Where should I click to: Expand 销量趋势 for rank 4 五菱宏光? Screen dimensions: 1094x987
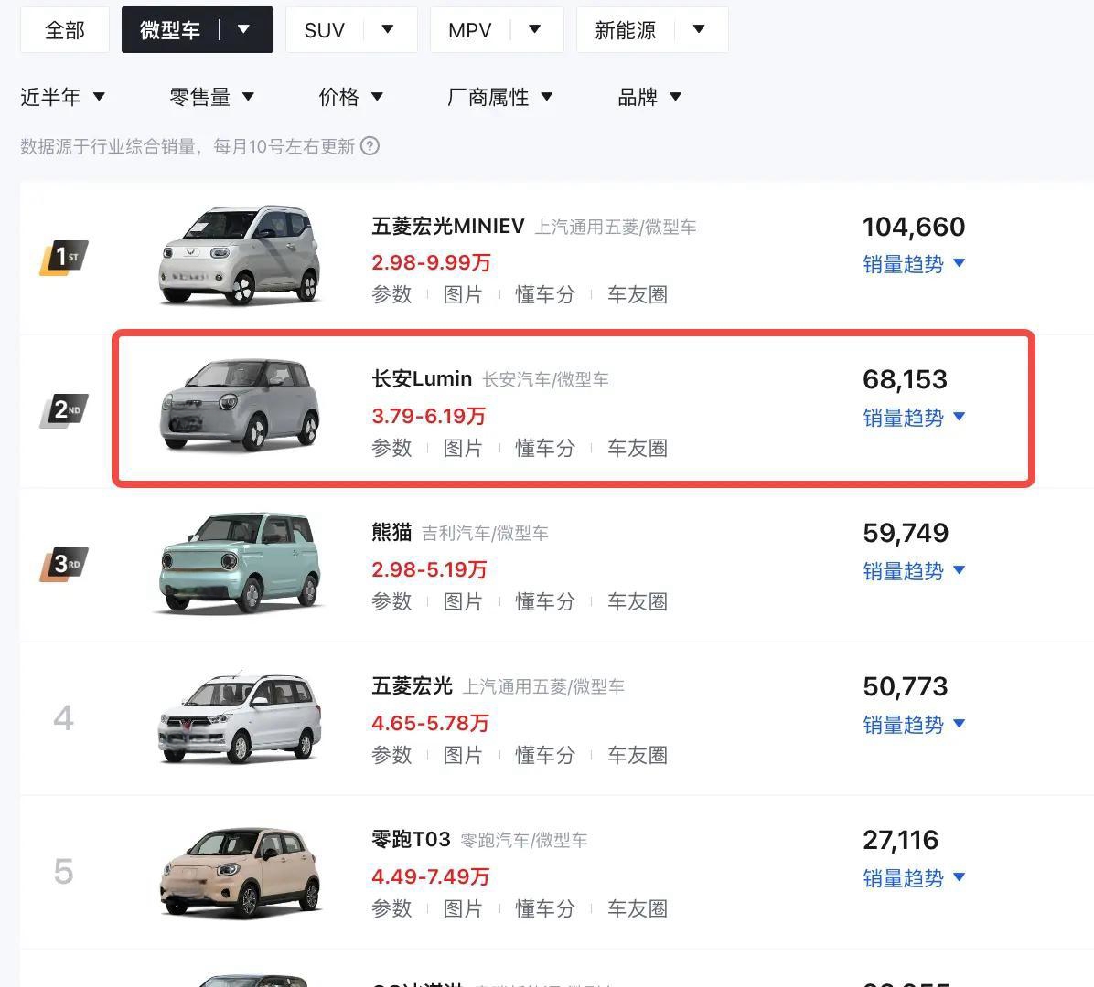(914, 724)
